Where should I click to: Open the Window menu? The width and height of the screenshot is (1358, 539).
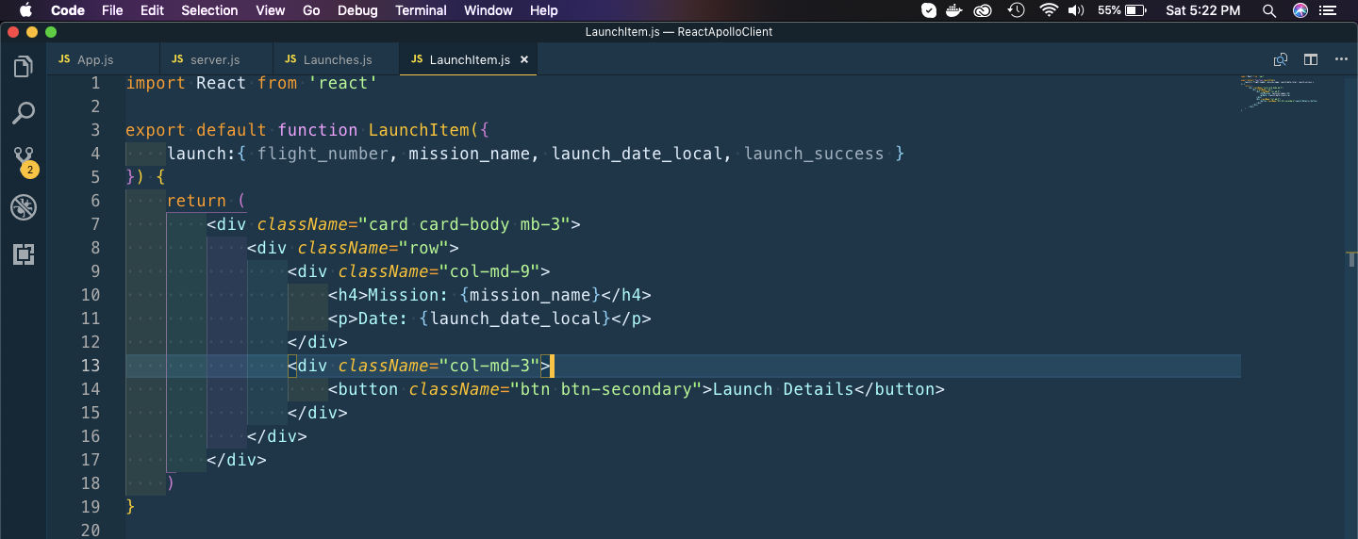pyautogui.click(x=489, y=10)
